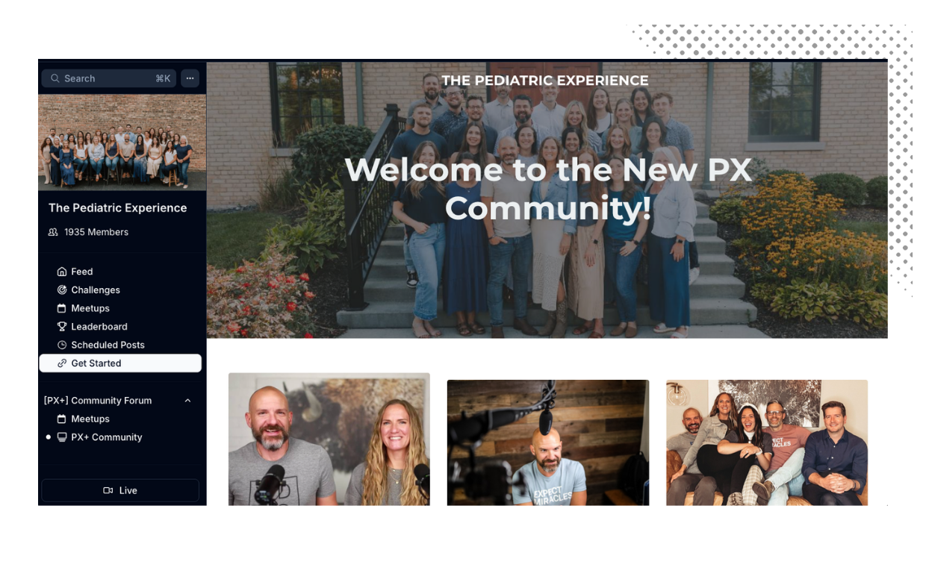The width and height of the screenshot is (926, 588).
Task: Click the Get Started link icon
Action: [62, 363]
